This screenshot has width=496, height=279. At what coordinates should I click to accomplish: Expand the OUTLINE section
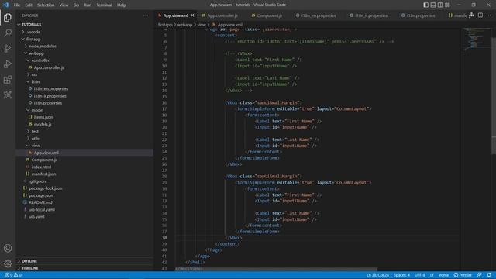pyautogui.click(x=84, y=261)
